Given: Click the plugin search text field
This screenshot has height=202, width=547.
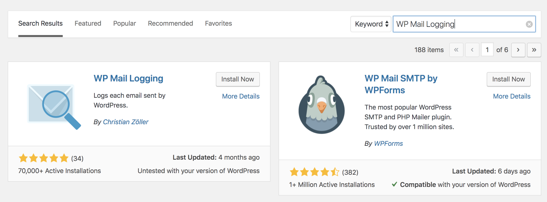Looking at the screenshot, I should (x=458, y=24).
